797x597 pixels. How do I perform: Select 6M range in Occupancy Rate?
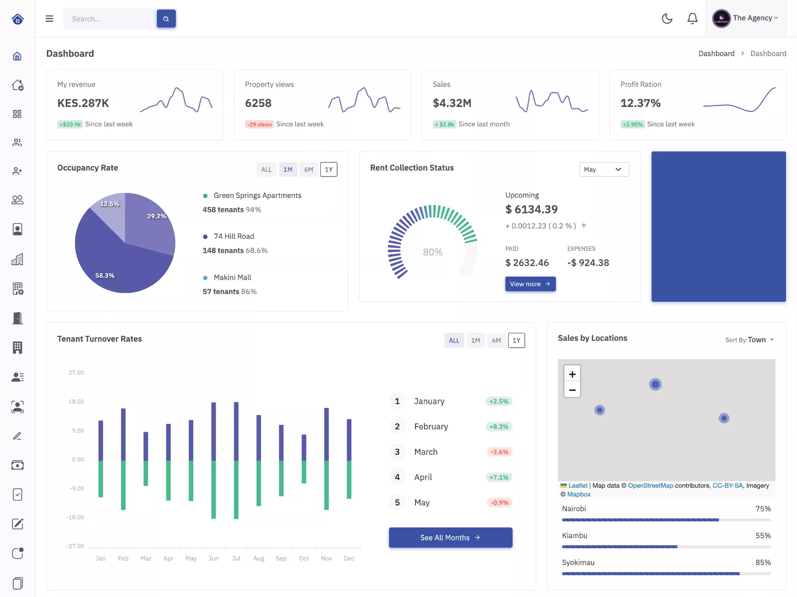coord(309,170)
